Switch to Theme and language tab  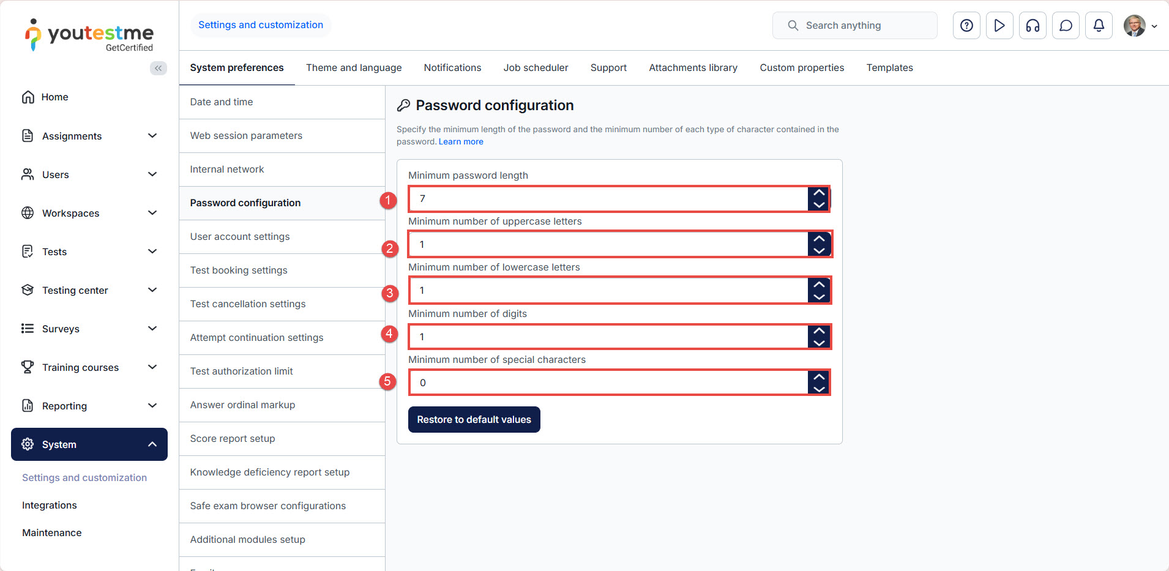tap(354, 68)
